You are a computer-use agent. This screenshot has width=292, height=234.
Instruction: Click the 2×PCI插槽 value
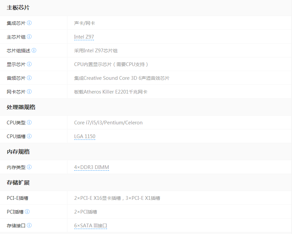pos(86,212)
